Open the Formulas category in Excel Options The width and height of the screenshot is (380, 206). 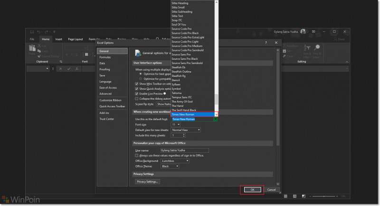[112, 57]
